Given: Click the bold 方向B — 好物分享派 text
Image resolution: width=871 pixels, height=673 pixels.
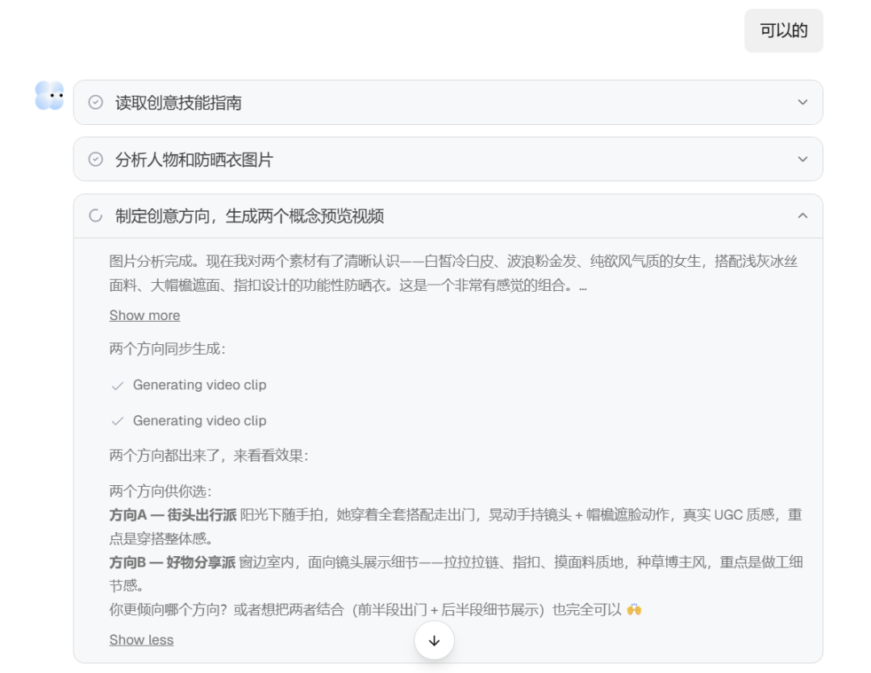Looking at the screenshot, I should coord(172,562).
